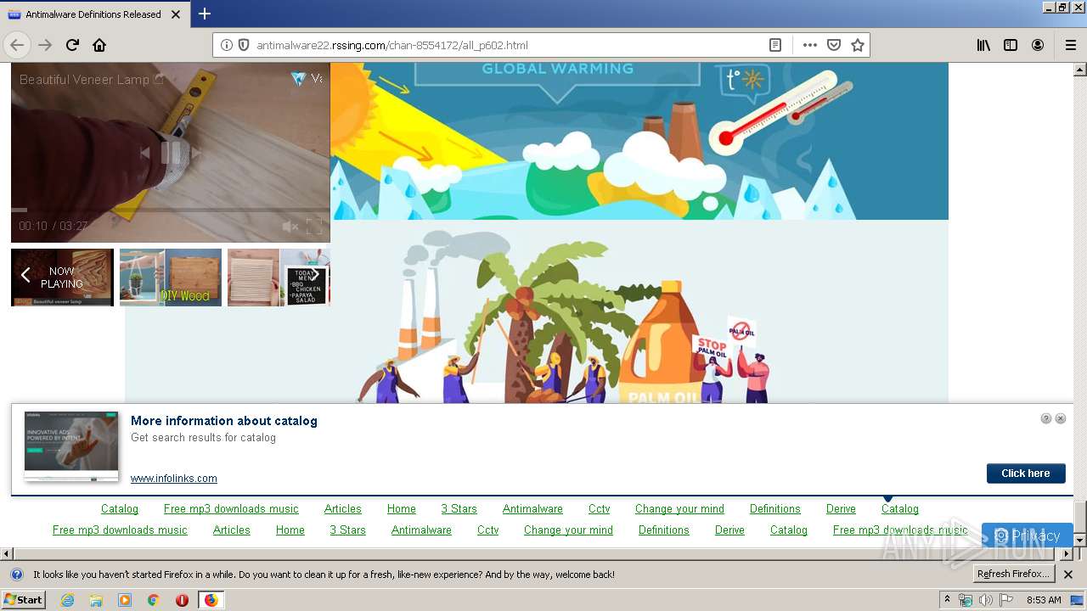The image size is (1087, 611).
Task: Click the browser forward arrow
Action: 45,45
